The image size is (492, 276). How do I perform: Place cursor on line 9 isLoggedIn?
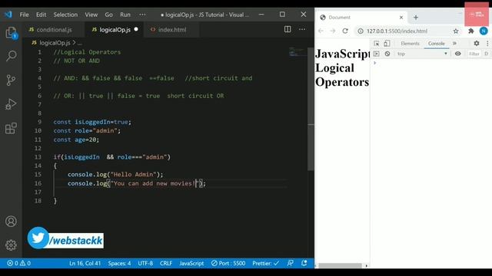tap(92, 122)
